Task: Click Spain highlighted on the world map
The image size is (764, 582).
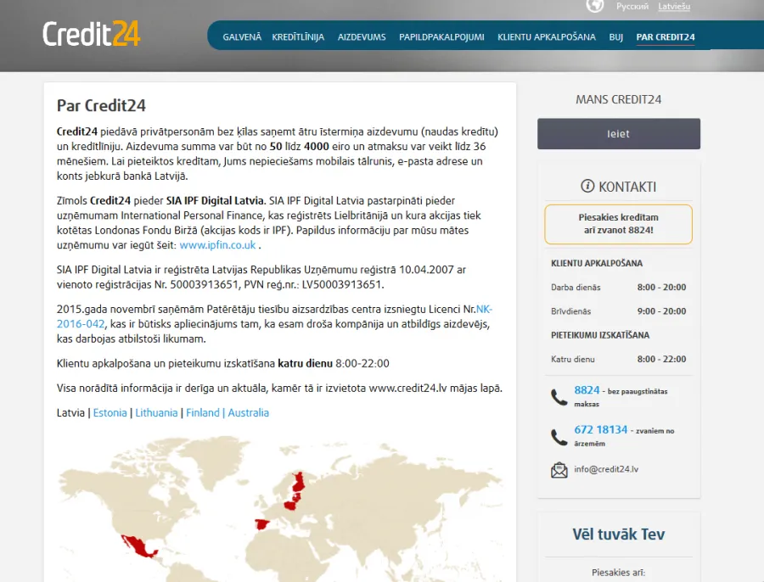Action: [262, 524]
